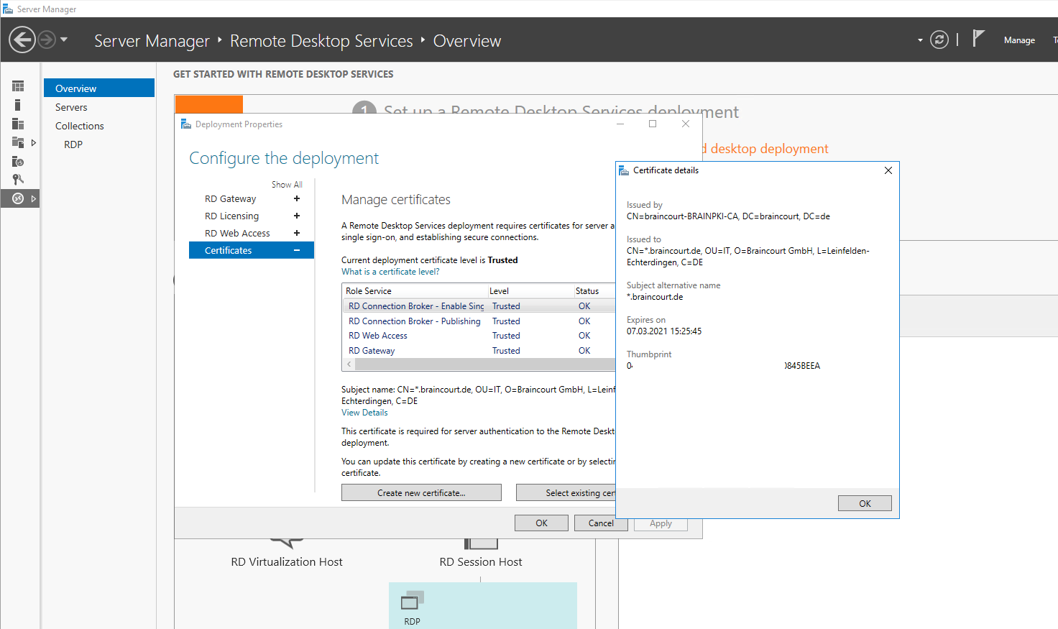This screenshot has height=629, width=1058.
Task: Select Overview in the navigation pane
Action: [x=99, y=88]
